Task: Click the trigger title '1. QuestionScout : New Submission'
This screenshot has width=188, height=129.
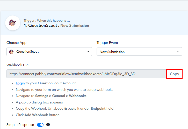Action: point(56,26)
